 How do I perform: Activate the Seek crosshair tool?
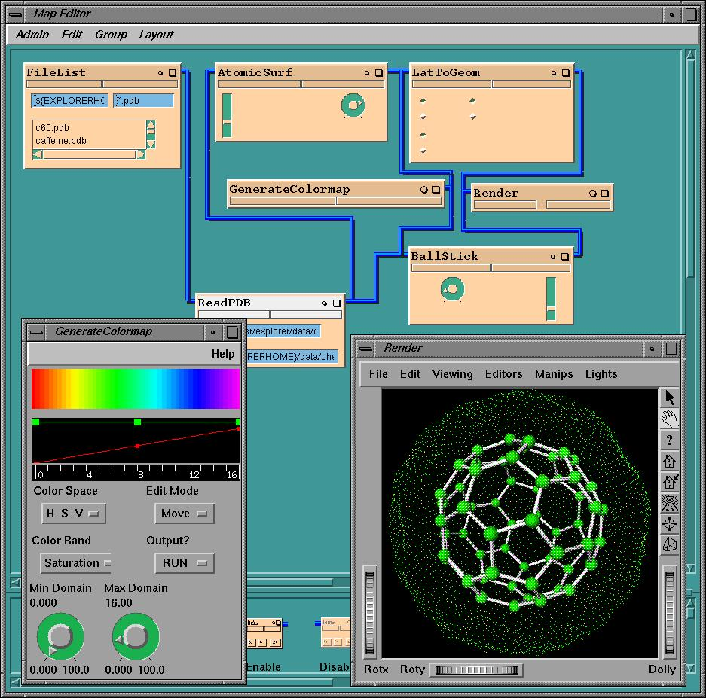click(x=669, y=523)
